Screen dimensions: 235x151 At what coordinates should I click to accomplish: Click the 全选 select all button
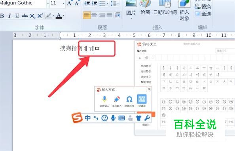click(x=203, y=14)
